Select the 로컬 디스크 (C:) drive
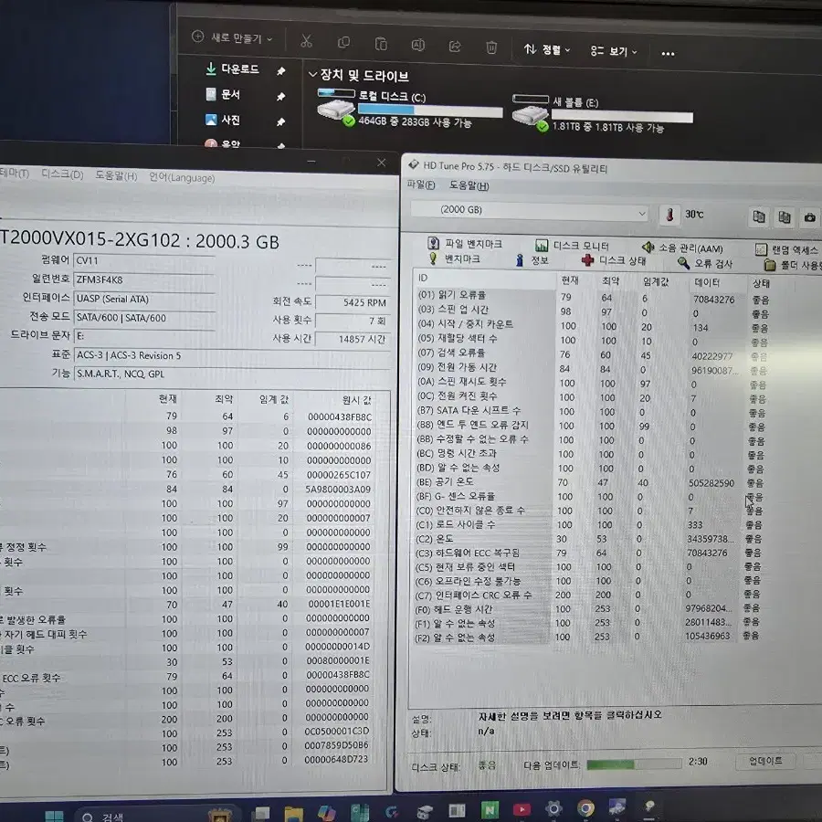 pyautogui.click(x=410, y=109)
